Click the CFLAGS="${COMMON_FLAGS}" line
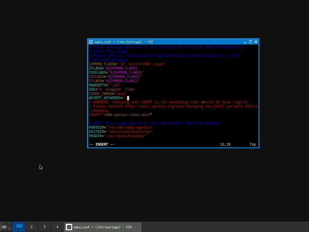The height and width of the screenshot is (232, 309). pos(114,68)
